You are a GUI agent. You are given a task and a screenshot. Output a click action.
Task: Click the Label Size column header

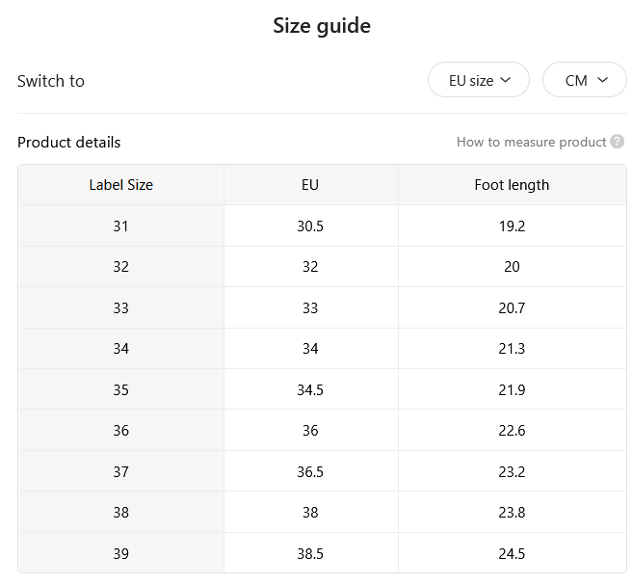(x=121, y=185)
